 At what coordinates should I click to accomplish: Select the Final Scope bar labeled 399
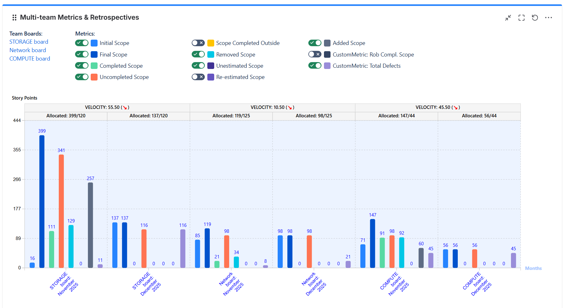[42, 202]
